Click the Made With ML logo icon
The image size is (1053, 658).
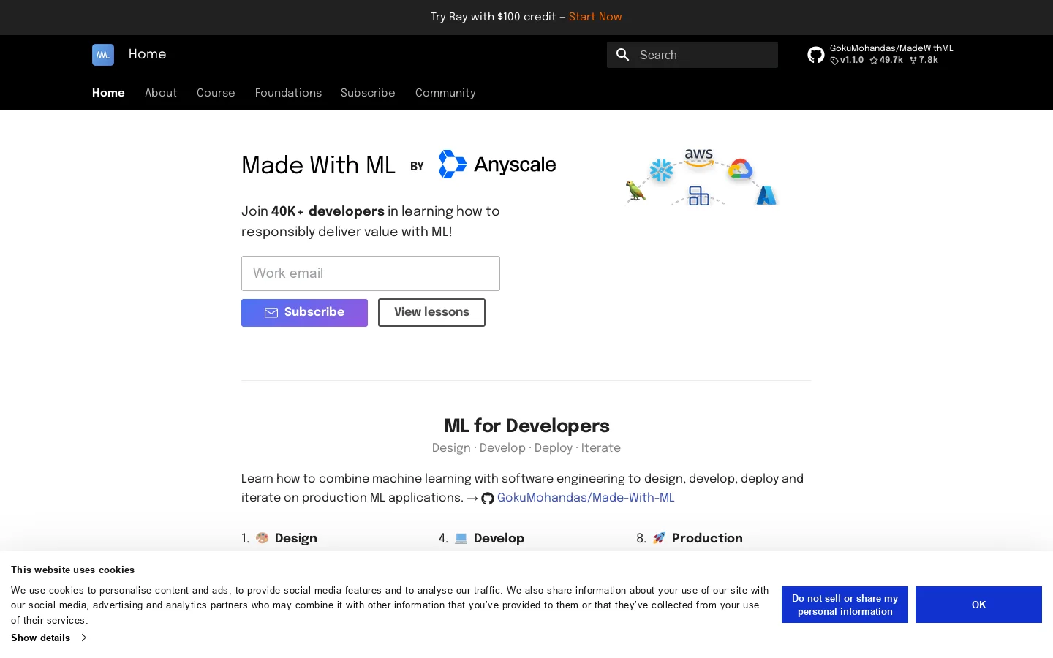(103, 55)
